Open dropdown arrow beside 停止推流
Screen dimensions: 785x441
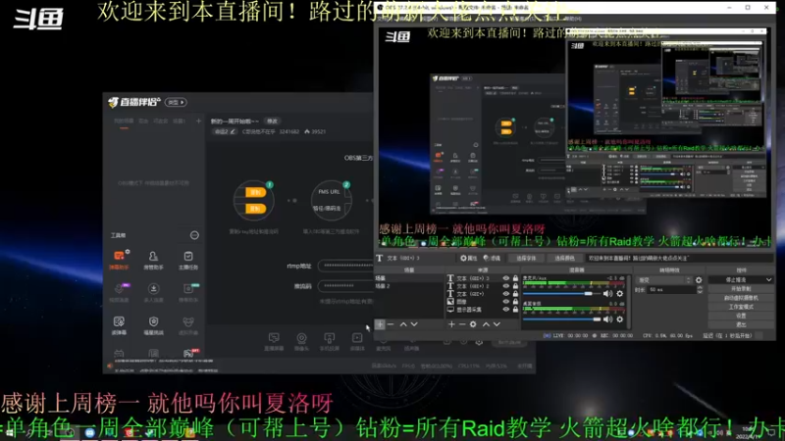click(768, 280)
